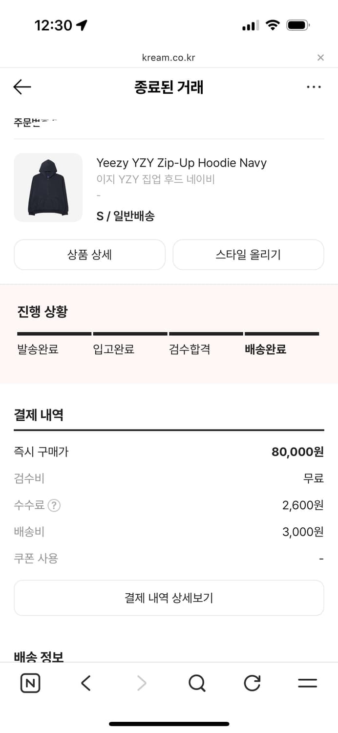This screenshot has width=338, height=733.
Task: Select the 입고완료 stage label
Action: tap(113, 349)
